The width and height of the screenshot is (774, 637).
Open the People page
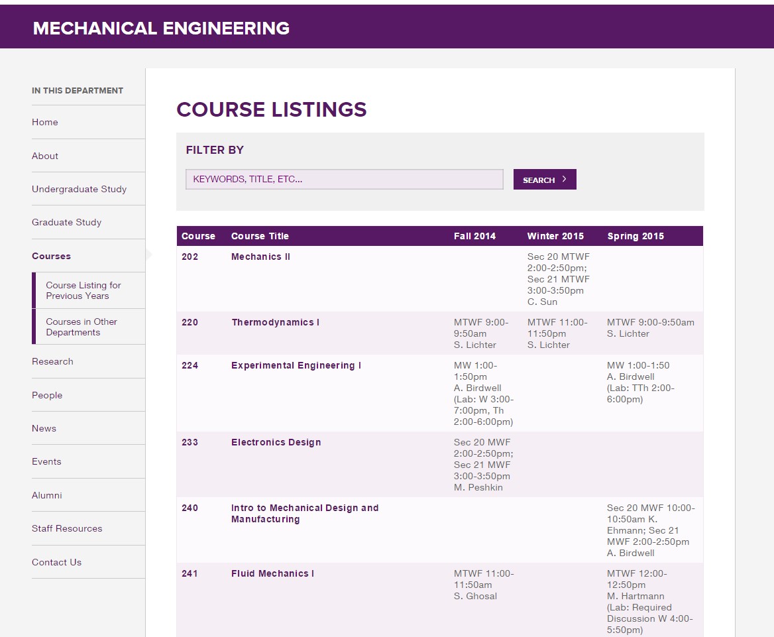pos(47,395)
